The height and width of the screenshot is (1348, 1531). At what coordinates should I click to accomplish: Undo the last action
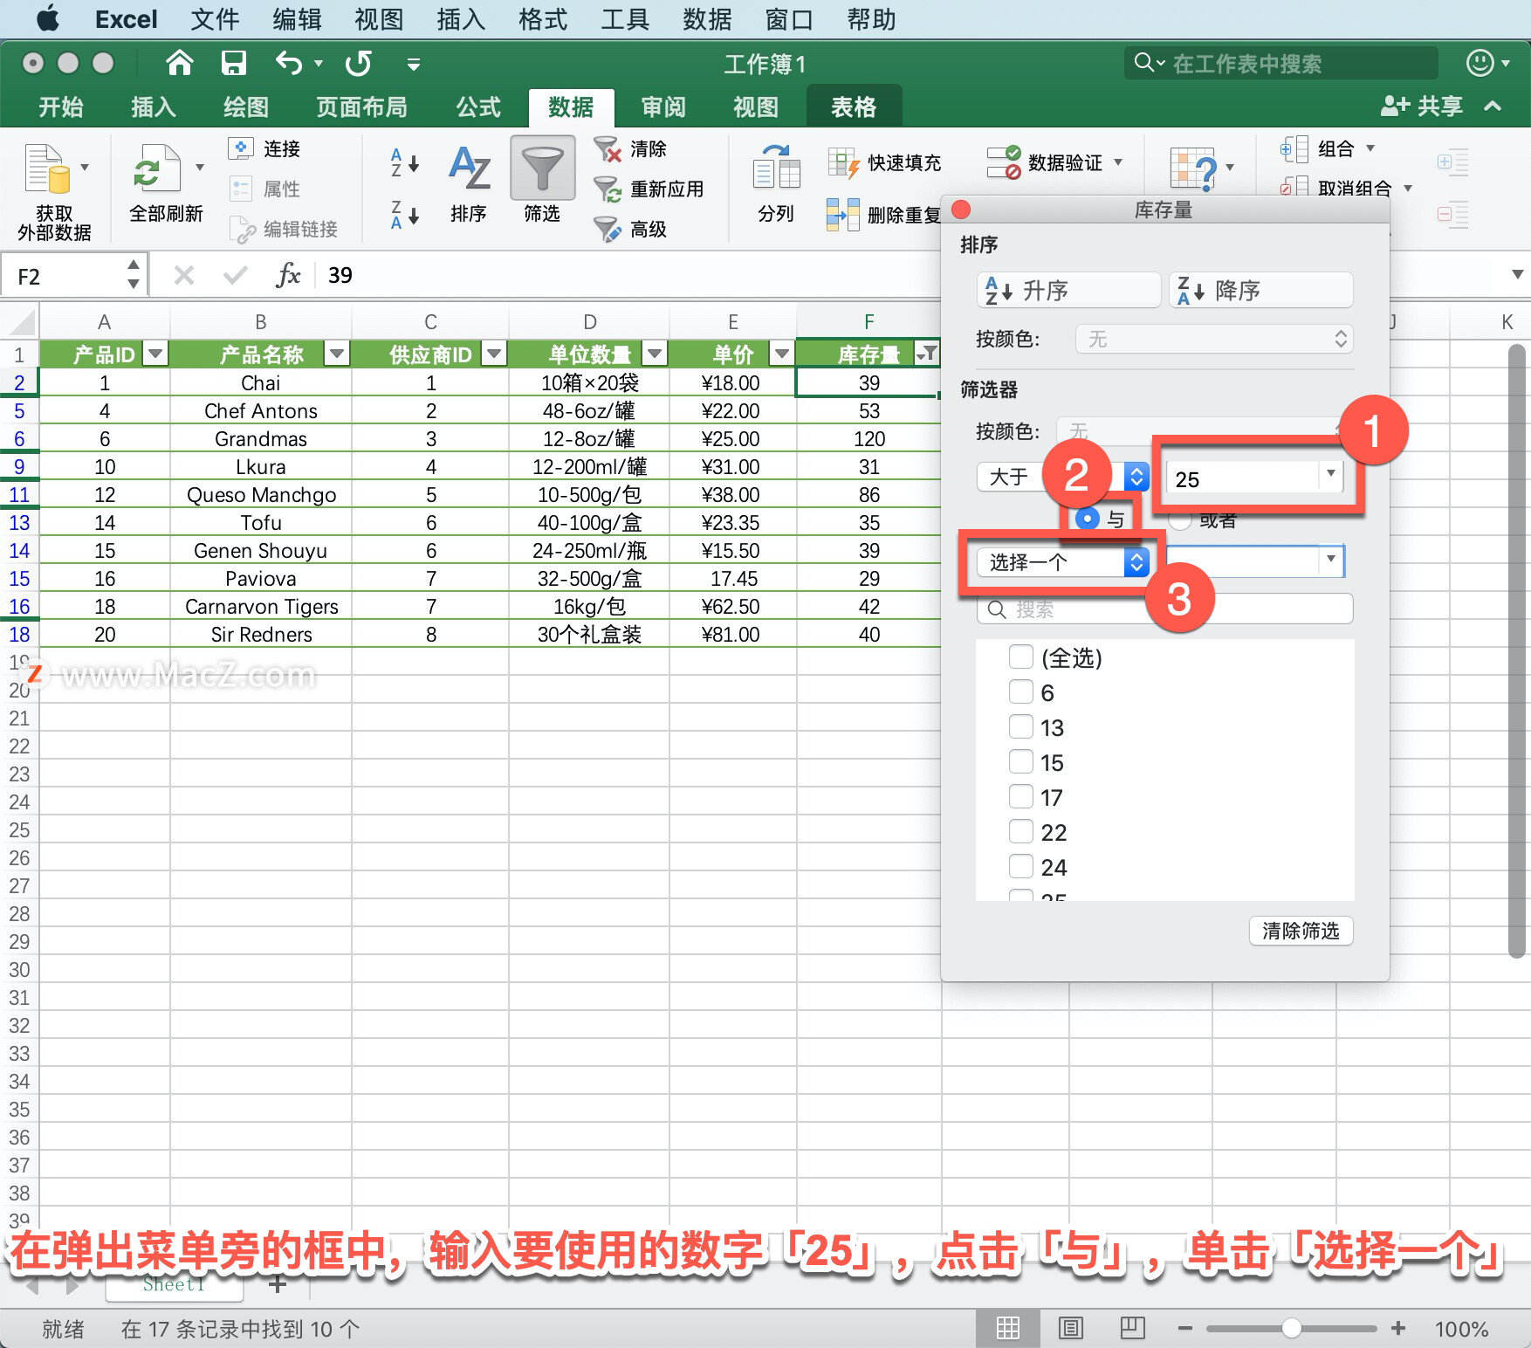tap(289, 63)
